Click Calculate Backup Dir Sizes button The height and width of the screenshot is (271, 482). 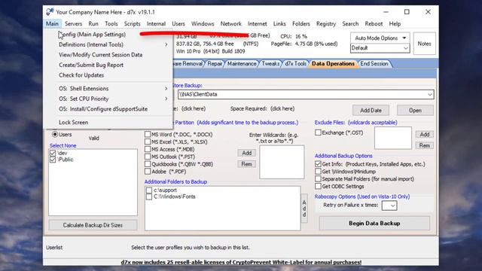[93, 225]
